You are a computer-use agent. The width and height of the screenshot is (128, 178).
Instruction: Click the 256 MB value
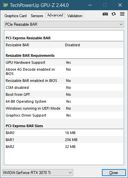(x=71, y=140)
